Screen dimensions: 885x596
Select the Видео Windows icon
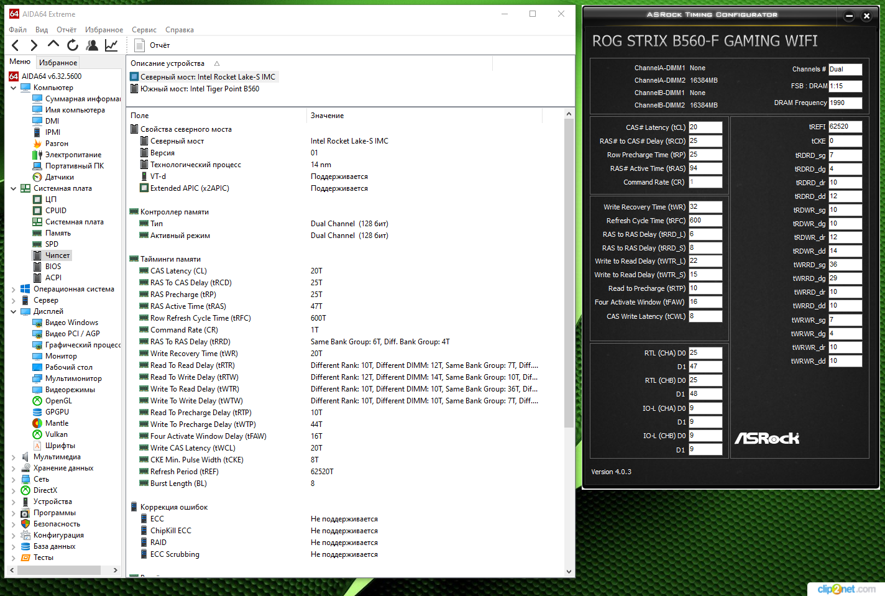coord(37,323)
